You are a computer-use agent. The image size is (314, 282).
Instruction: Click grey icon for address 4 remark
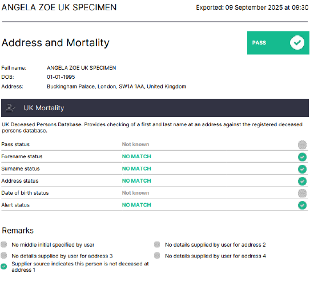(157, 256)
